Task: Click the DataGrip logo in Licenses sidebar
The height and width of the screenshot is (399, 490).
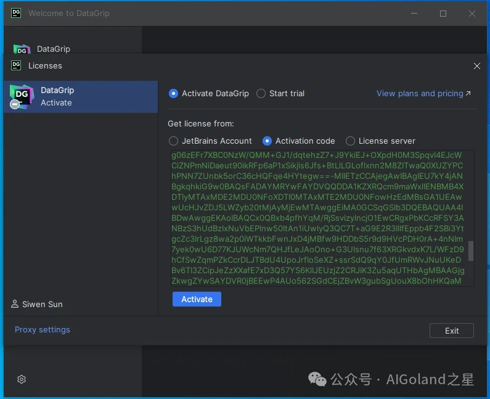Action: tap(22, 96)
